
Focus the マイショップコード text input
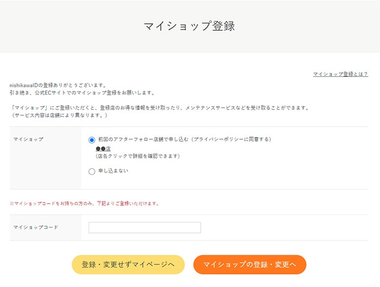[145, 227]
